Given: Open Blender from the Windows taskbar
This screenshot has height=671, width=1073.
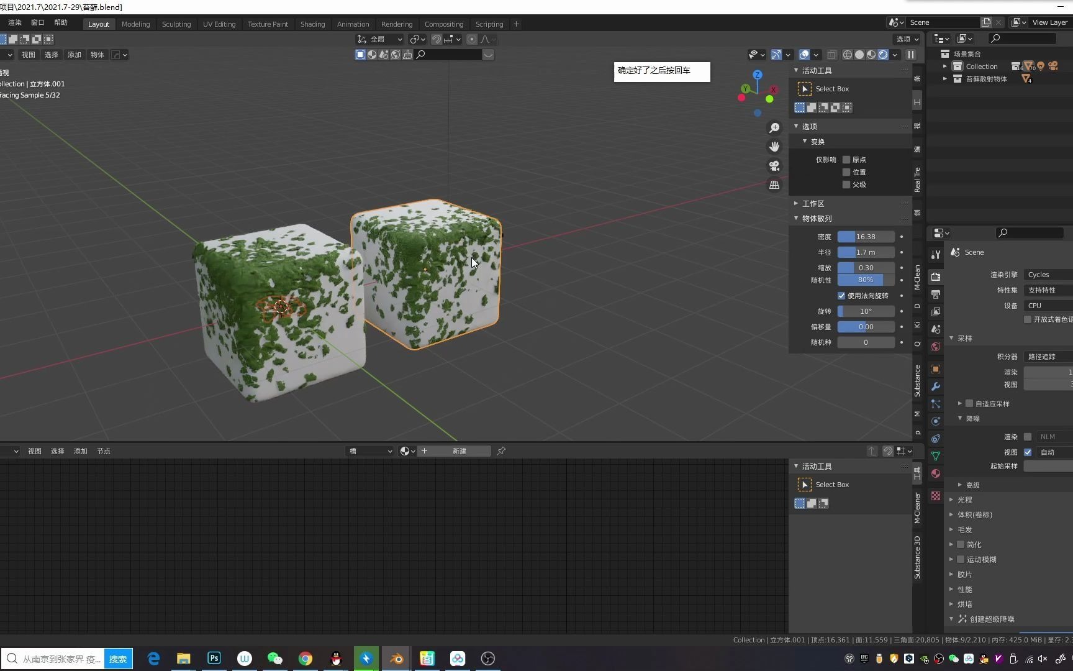Looking at the screenshot, I should (x=396, y=659).
